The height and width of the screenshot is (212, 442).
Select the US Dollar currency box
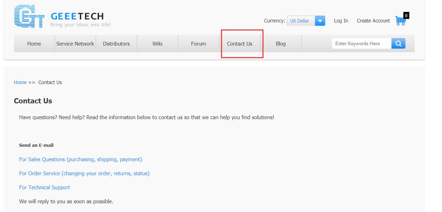tap(301, 21)
